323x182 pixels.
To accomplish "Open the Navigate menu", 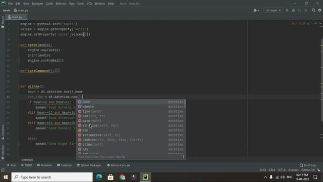I will (x=38, y=4).
